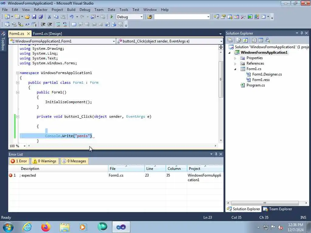Undo the last edit
The width and height of the screenshot is (311, 233).
click(x=72, y=17)
